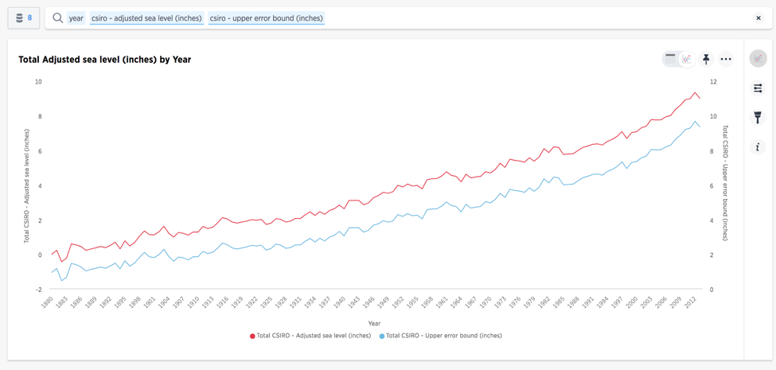This screenshot has width=776, height=370.
Task: Select the 'year' search token
Action: (x=76, y=18)
